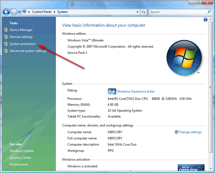Expand the arrow between Control Panel and System
Viewport: 215px width, 173px height.
pos(55,12)
